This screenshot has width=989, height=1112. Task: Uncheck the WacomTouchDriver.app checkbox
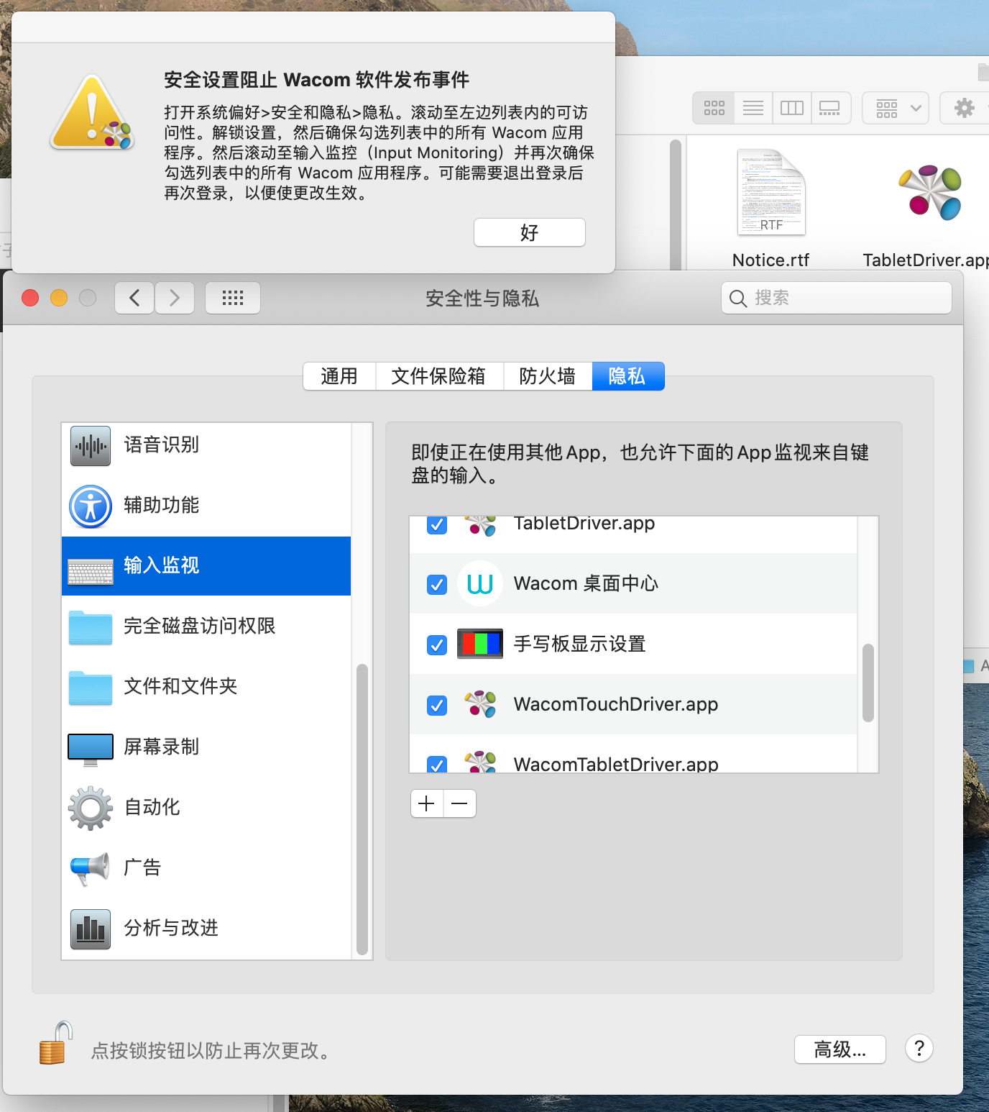[437, 705]
